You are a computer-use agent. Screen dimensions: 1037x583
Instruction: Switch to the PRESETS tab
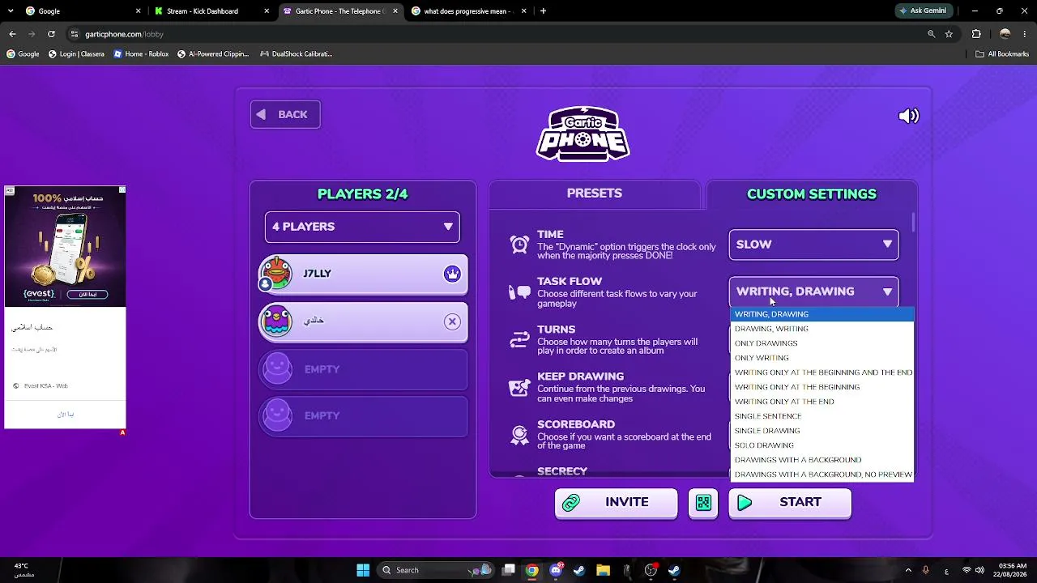[595, 194]
